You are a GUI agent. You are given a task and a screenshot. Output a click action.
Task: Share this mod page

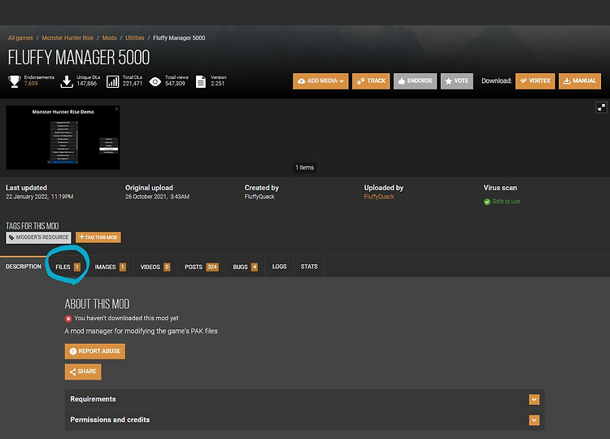pos(83,372)
